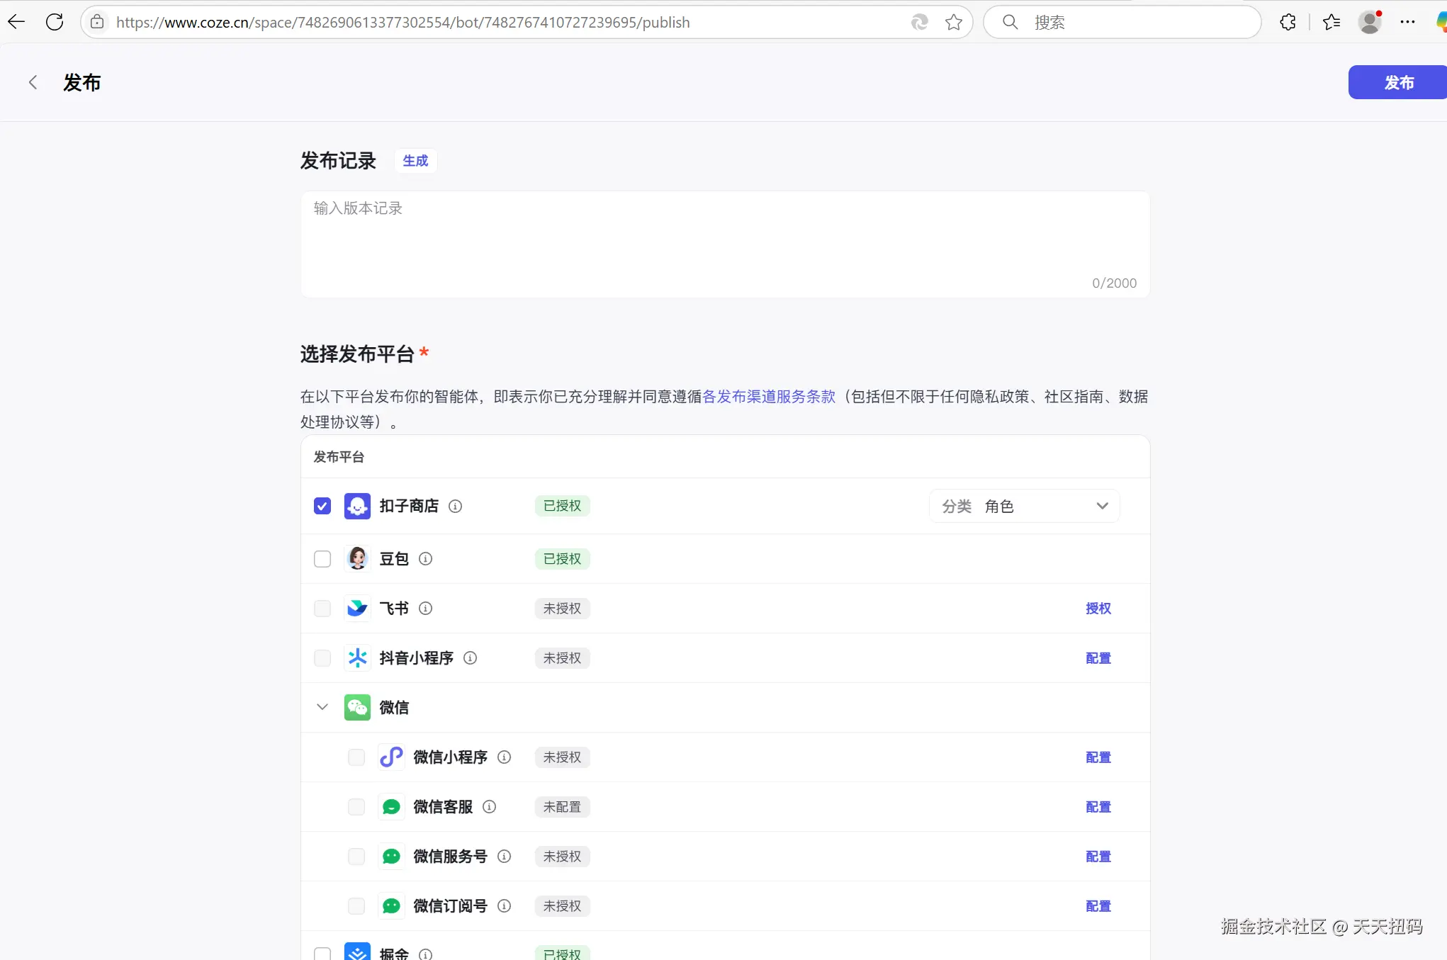Check the 飞书 platform checkbox
Viewport: 1447px width, 960px height.
pos(322,609)
